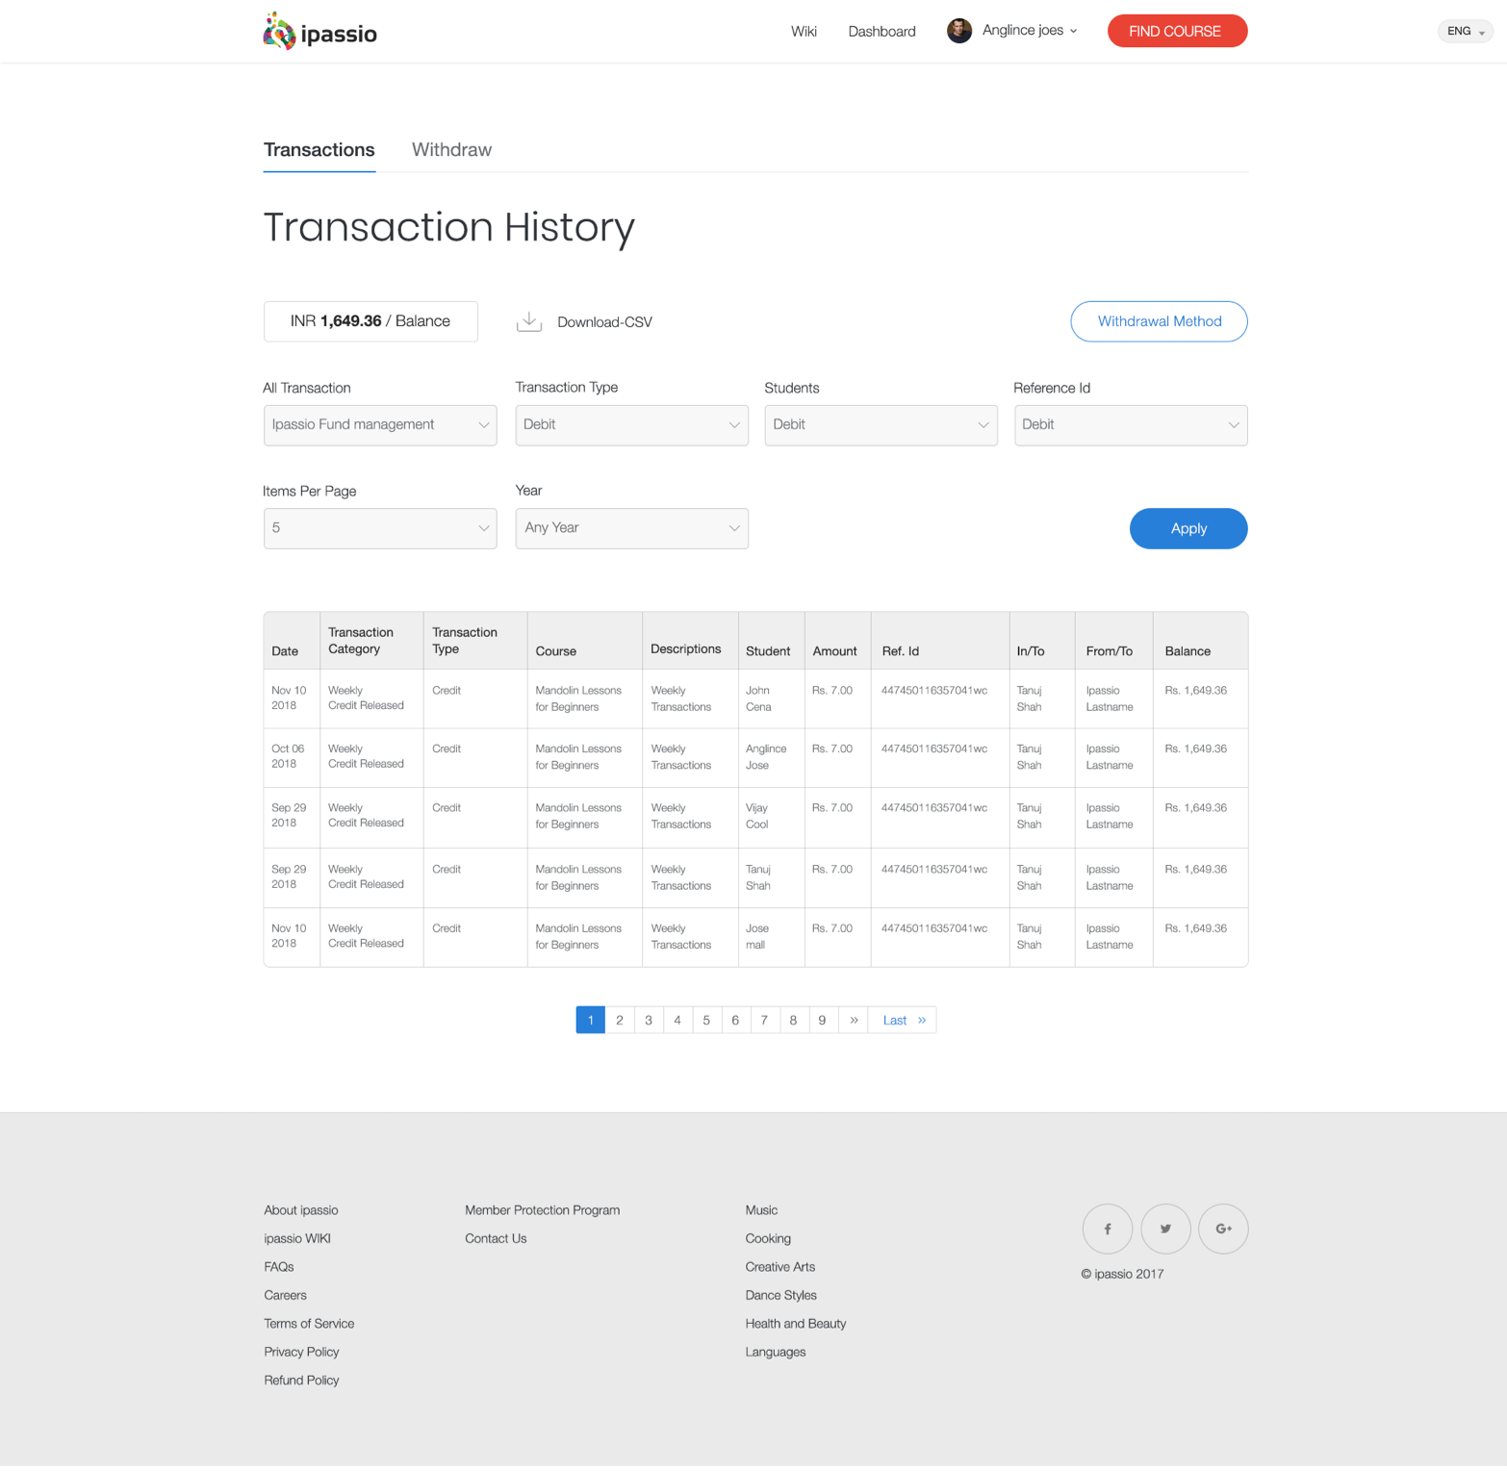Viewport: 1507px width, 1472px height.
Task: Switch to the Withdraw tab
Action: point(451,150)
